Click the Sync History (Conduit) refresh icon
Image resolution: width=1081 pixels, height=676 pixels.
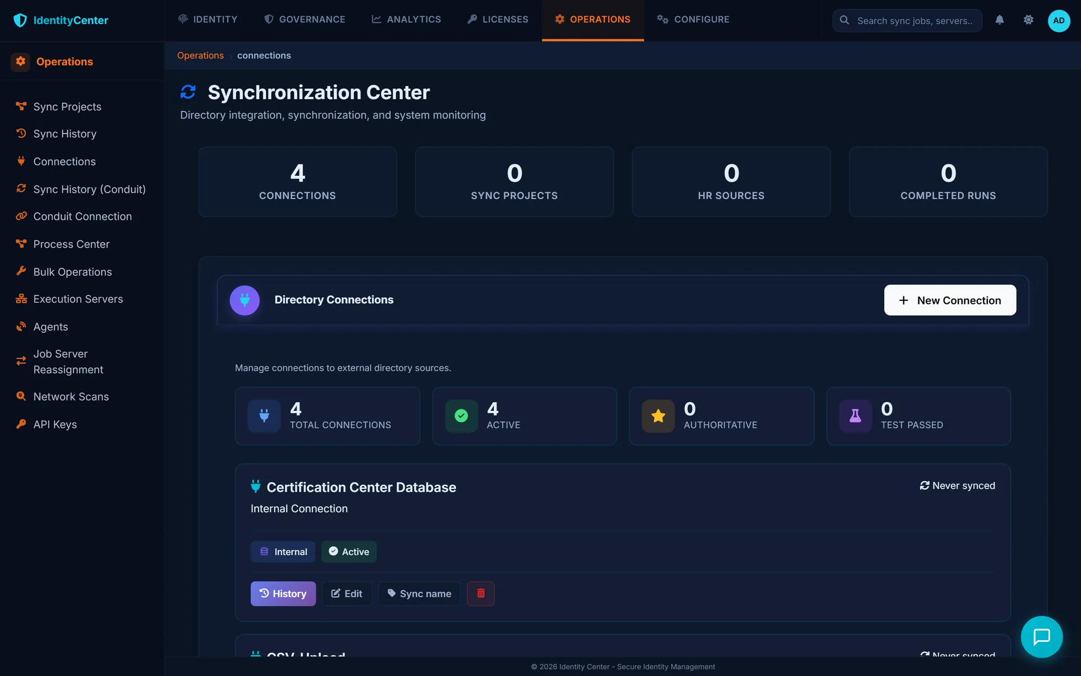click(21, 189)
